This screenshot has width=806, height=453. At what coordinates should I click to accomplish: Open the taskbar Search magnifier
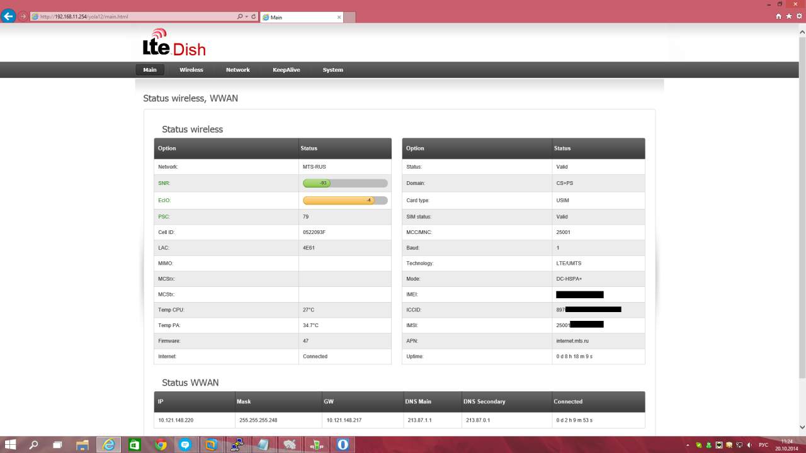(34, 445)
